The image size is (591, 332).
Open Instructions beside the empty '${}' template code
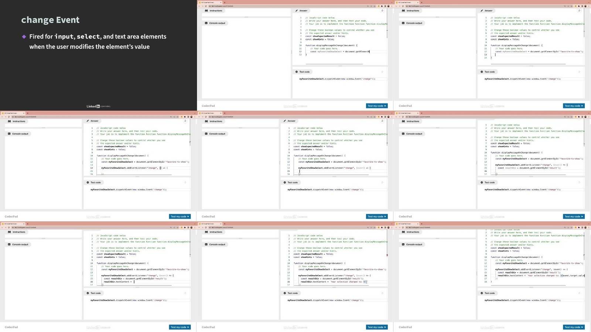pyautogui.click(x=213, y=232)
